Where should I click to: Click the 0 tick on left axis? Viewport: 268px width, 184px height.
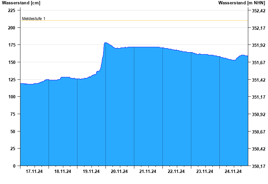pos(14,166)
